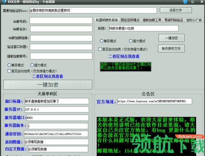Screen dimensions: 205x156
Task: Click the 自定义数据 input field
Action: pyautogui.click(x=58, y=149)
